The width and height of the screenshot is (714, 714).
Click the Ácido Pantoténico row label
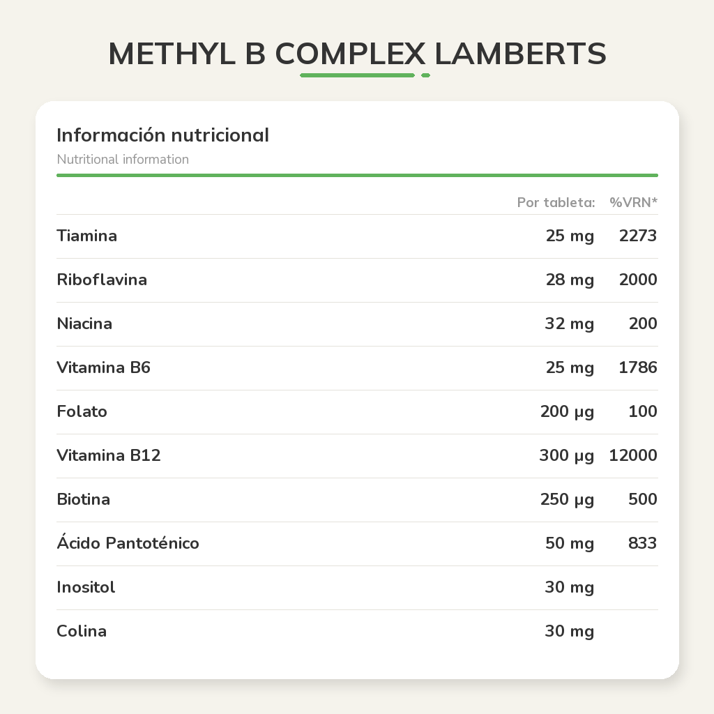click(128, 542)
